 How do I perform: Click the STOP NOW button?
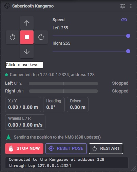[x=24, y=148]
